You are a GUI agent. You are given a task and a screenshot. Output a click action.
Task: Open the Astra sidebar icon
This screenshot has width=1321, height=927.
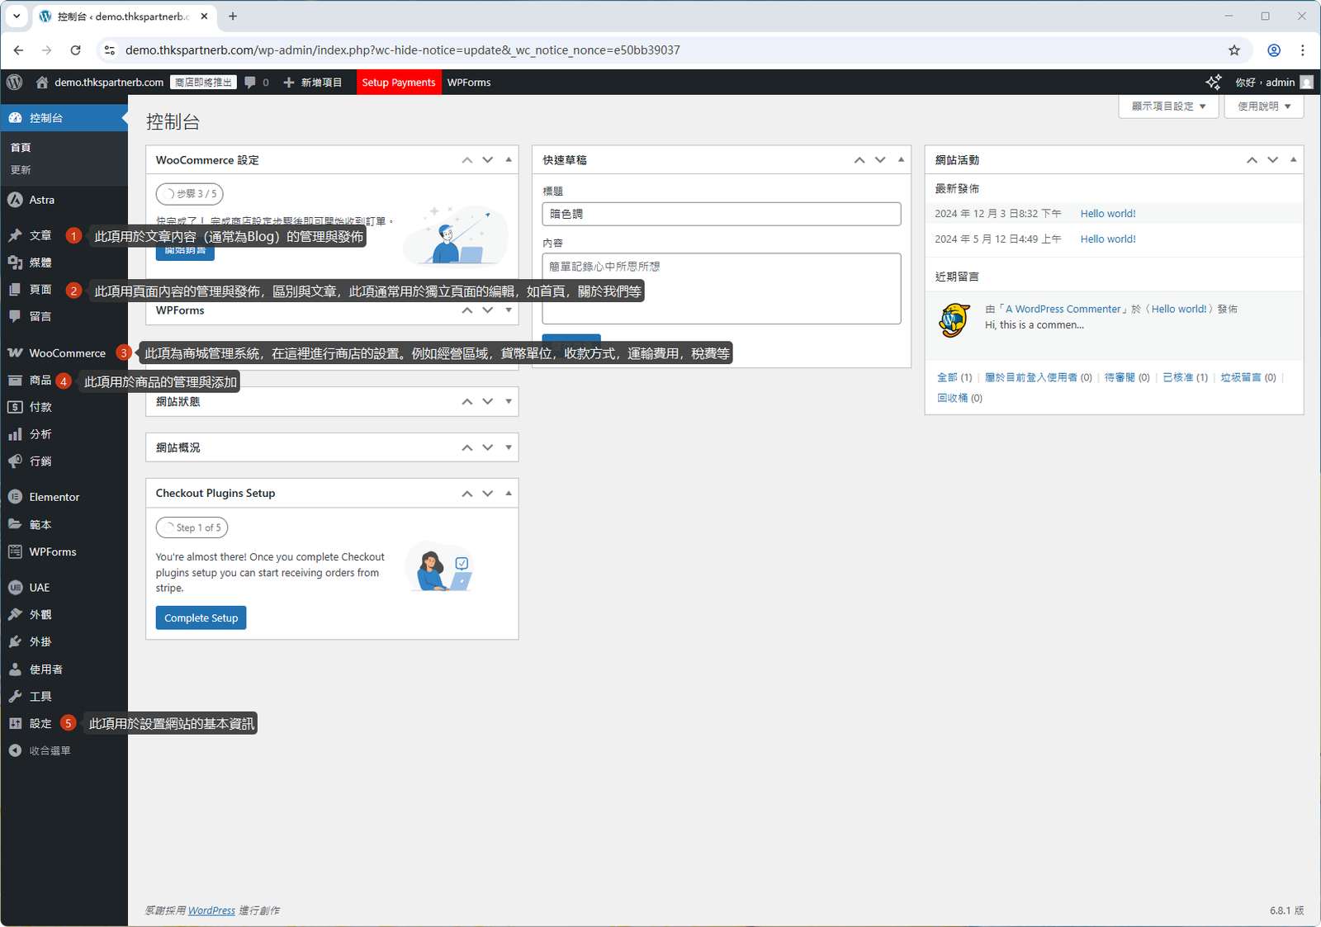pyautogui.click(x=15, y=200)
